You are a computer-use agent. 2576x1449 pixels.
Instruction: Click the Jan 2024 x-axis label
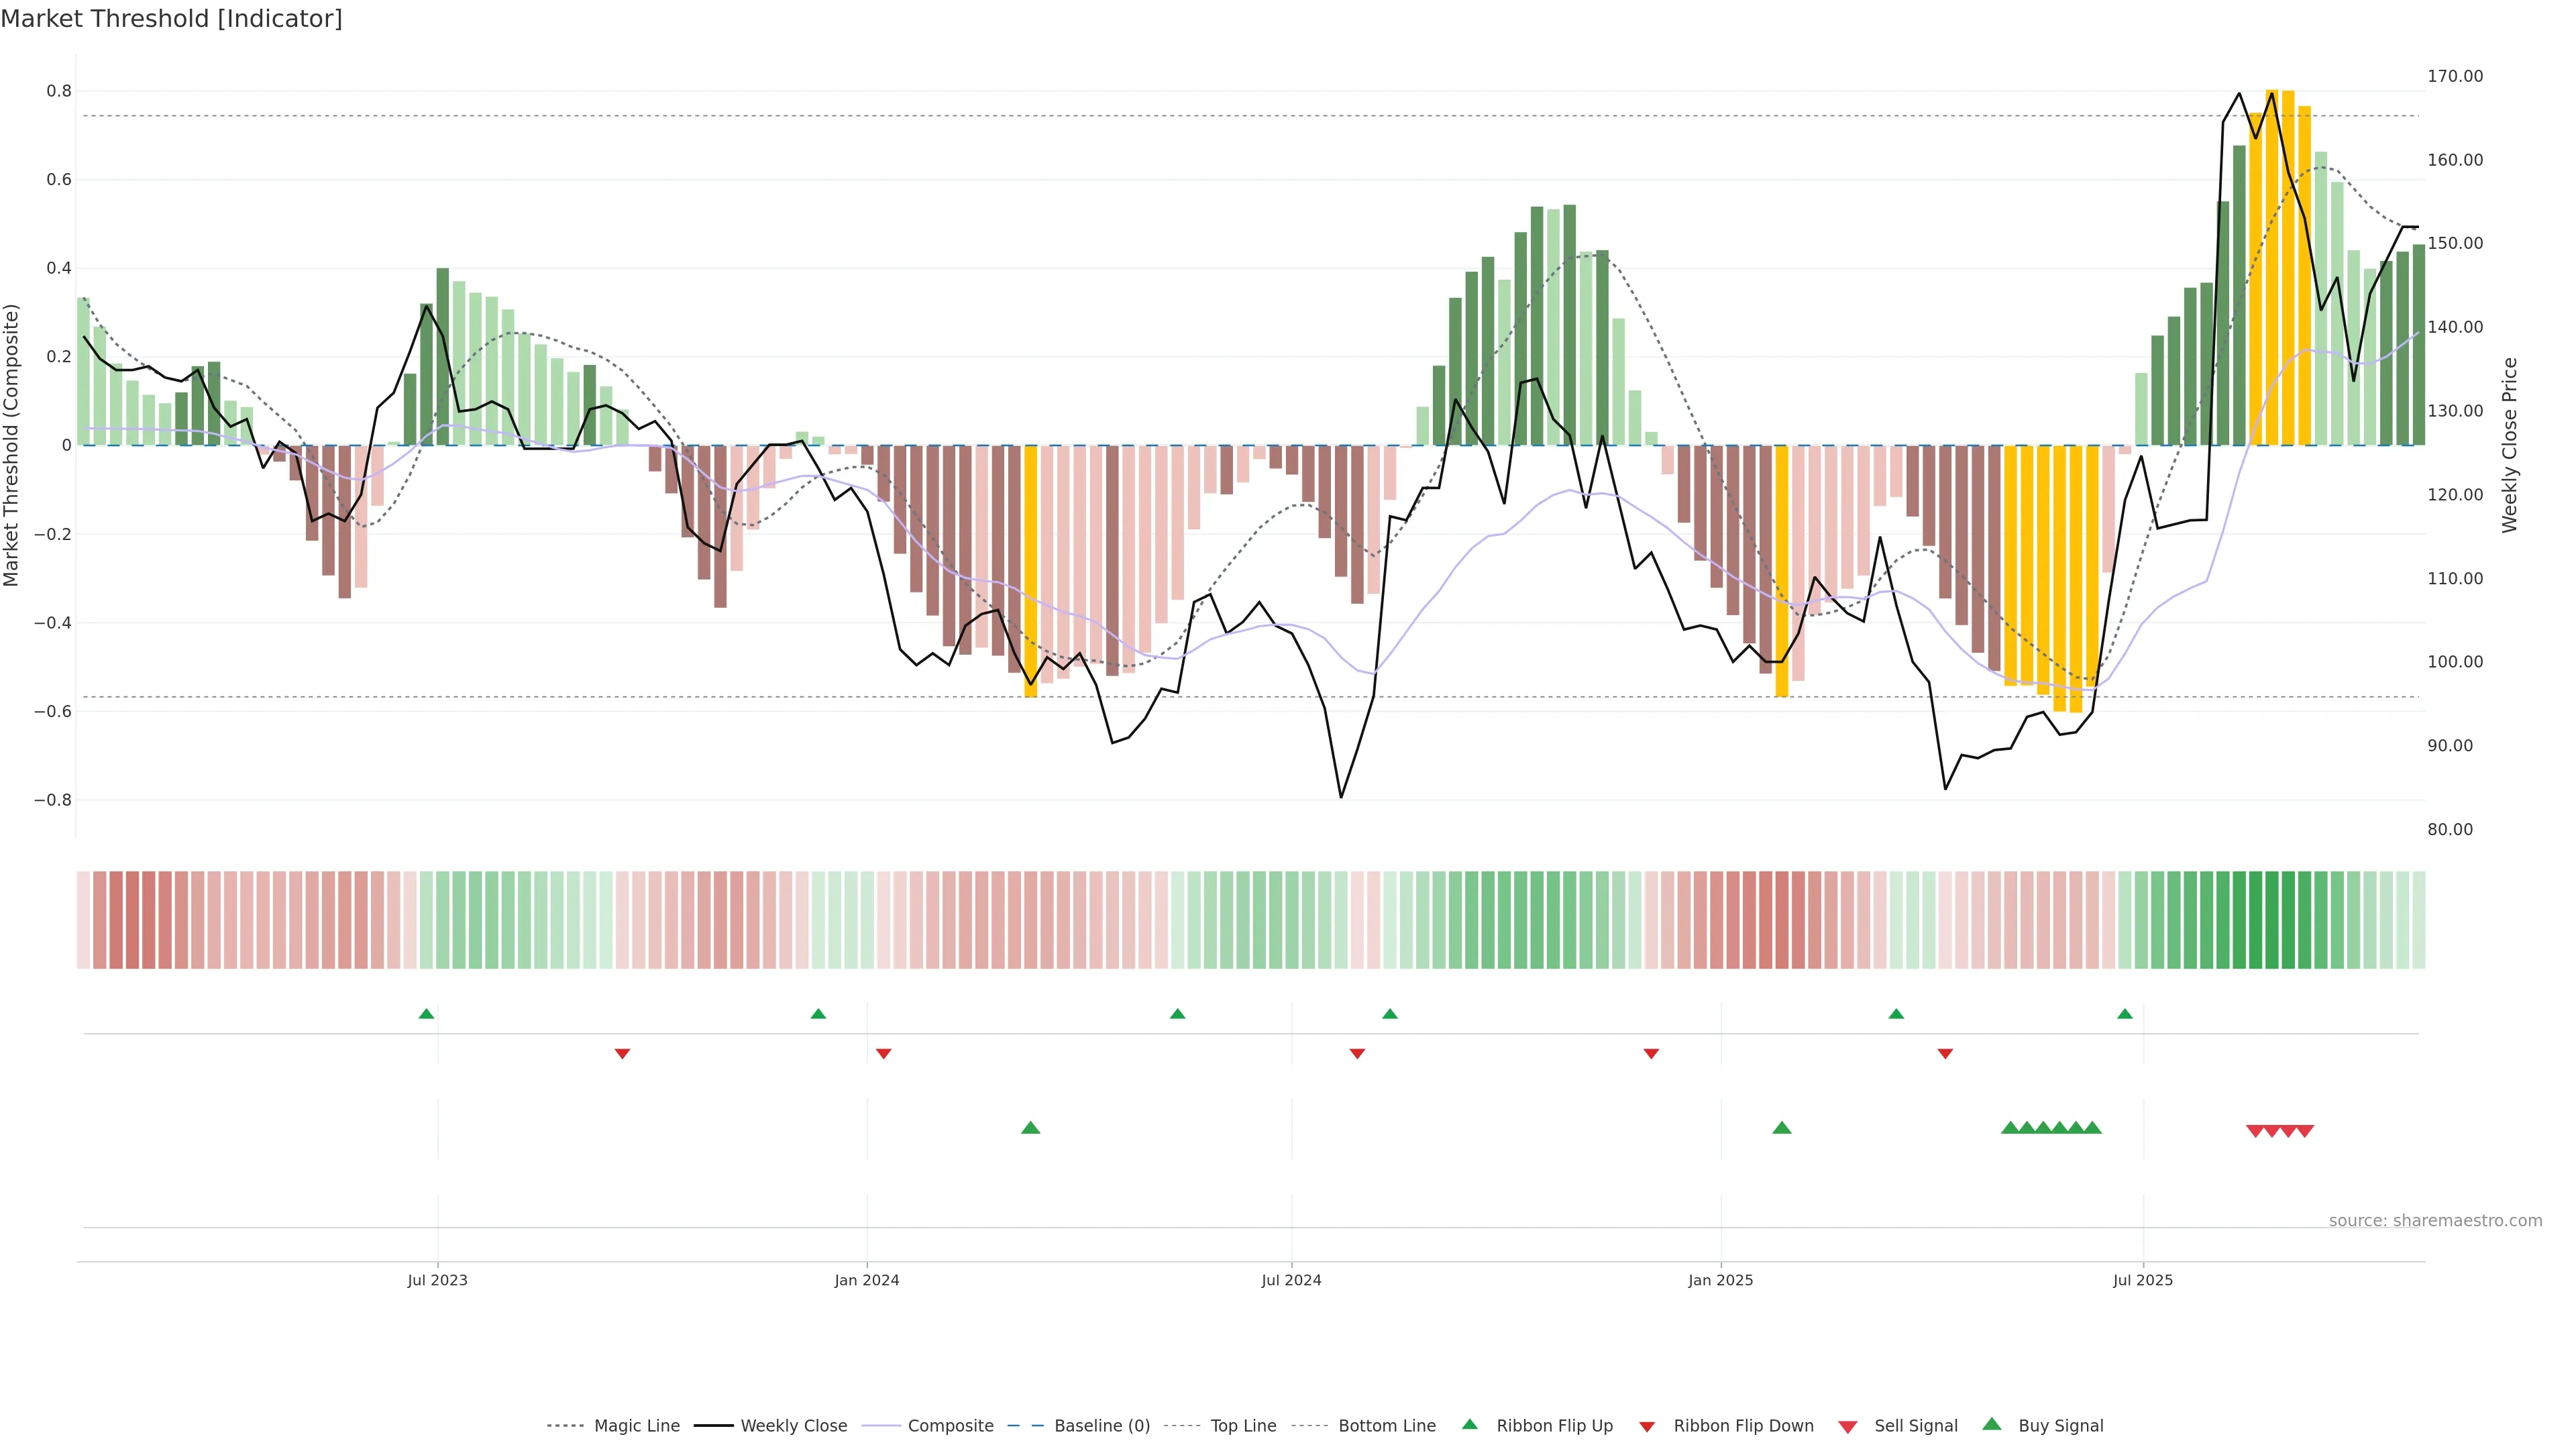(x=866, y=1280)
